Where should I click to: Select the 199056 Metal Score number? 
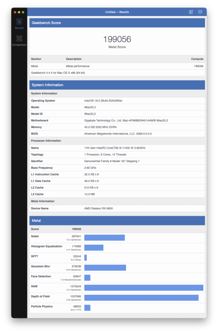(x=117, y=39)
